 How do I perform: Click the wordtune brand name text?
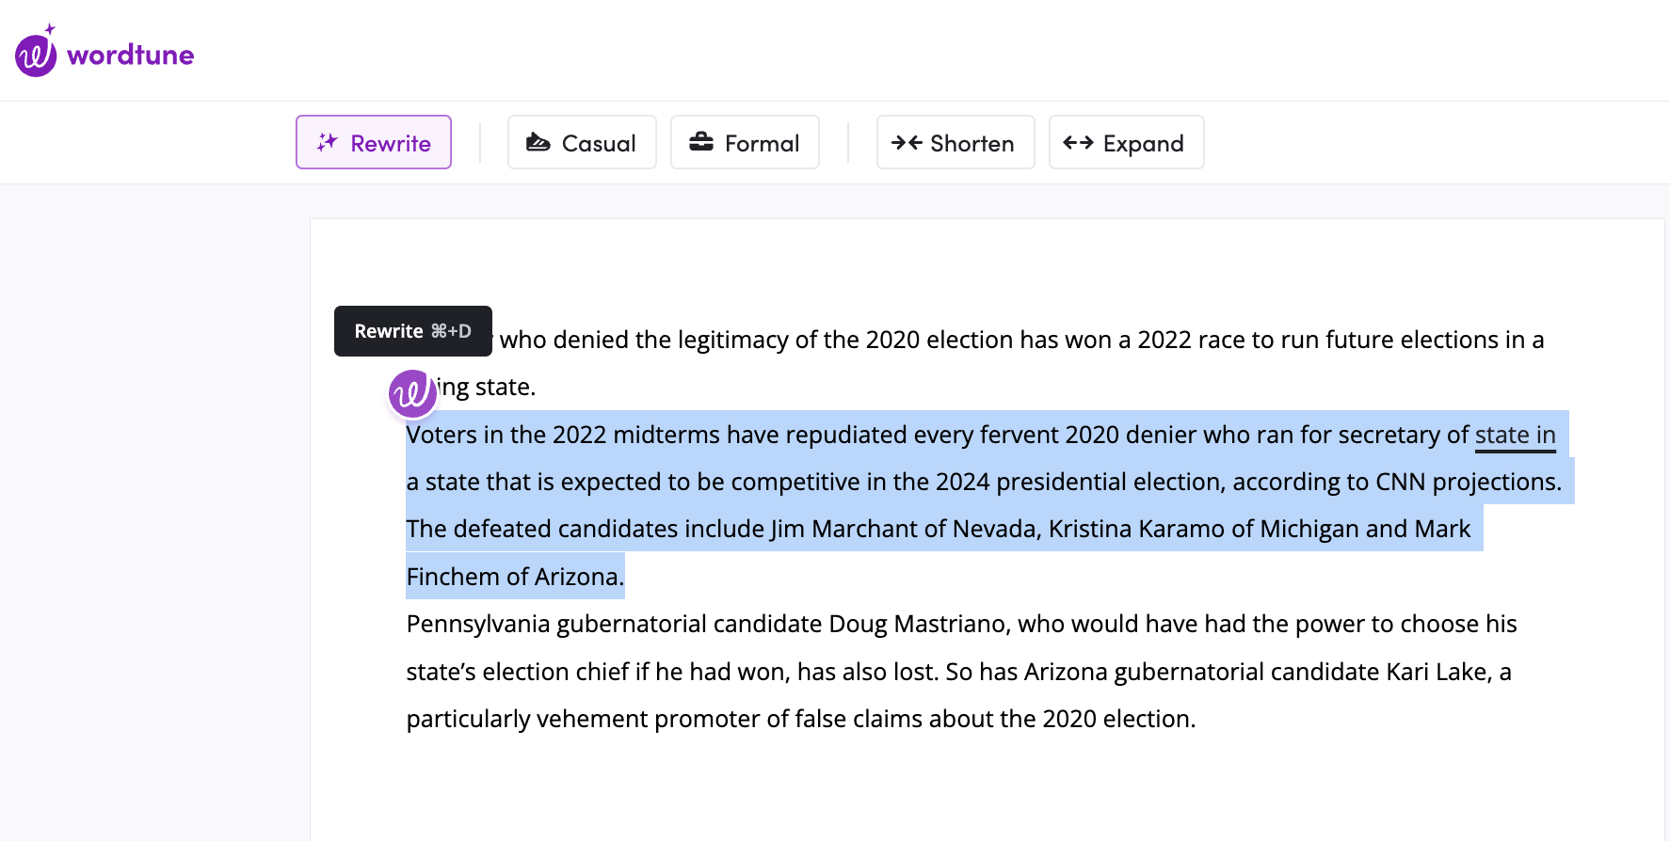[131, 56]
